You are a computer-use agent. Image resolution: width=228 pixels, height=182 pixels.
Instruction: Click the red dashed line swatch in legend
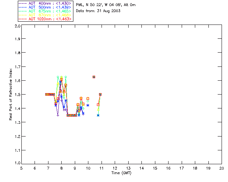(x=23, y=19)
